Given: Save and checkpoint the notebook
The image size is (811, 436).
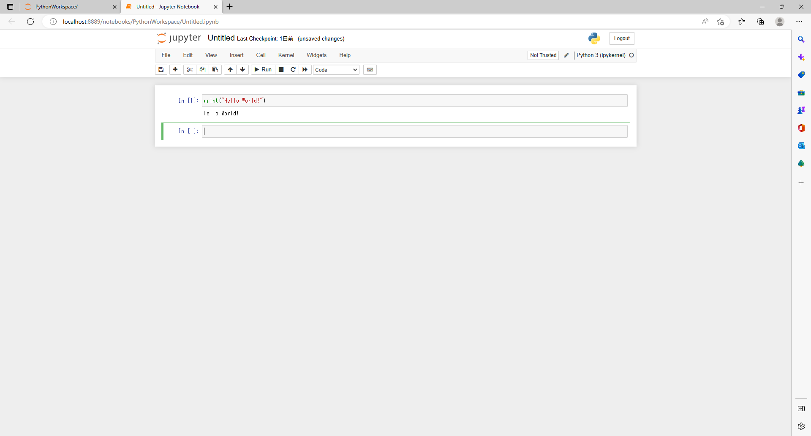Looking at the screenshot, I should click(x=161, y=70).
